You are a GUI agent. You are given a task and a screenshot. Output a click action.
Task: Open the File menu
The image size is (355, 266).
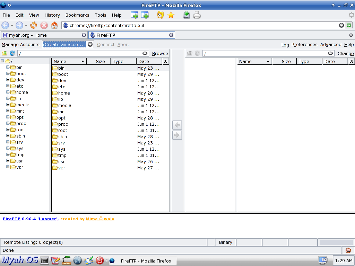6,15
